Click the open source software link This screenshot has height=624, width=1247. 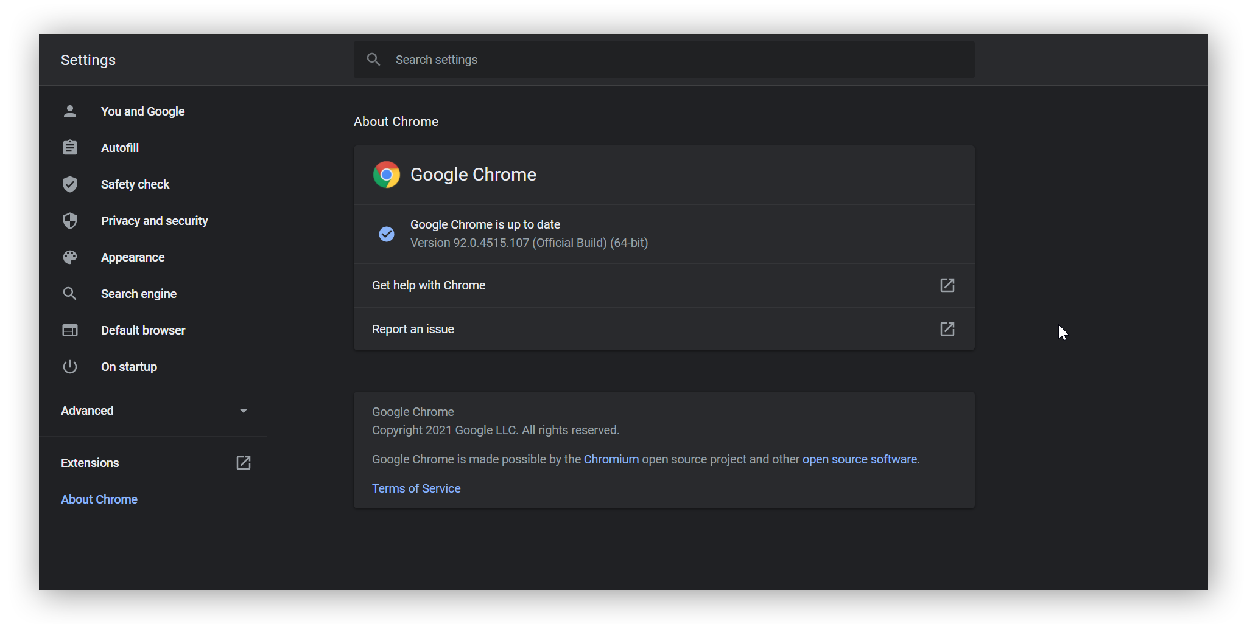click(x=859, y=459)
